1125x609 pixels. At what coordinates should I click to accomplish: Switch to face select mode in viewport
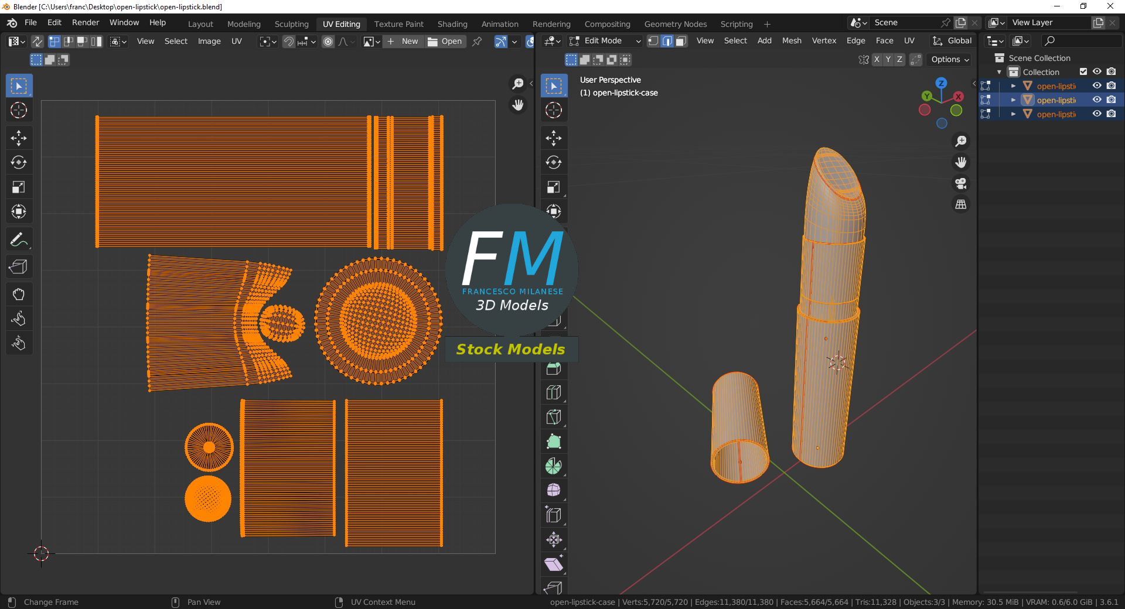(681, 41)
